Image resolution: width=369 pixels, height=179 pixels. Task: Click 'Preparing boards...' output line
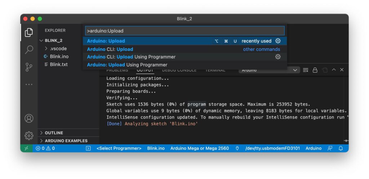[x=131, y=91]
